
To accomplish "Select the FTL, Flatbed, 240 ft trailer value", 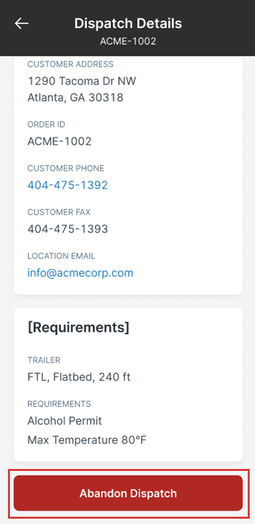I will 79,377.
